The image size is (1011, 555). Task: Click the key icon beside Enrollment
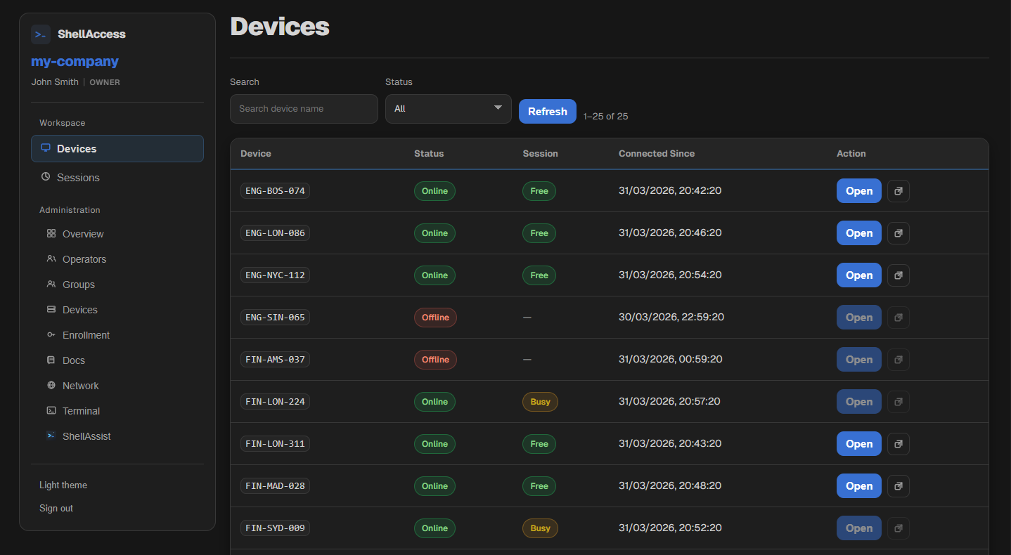pos(51,334)
